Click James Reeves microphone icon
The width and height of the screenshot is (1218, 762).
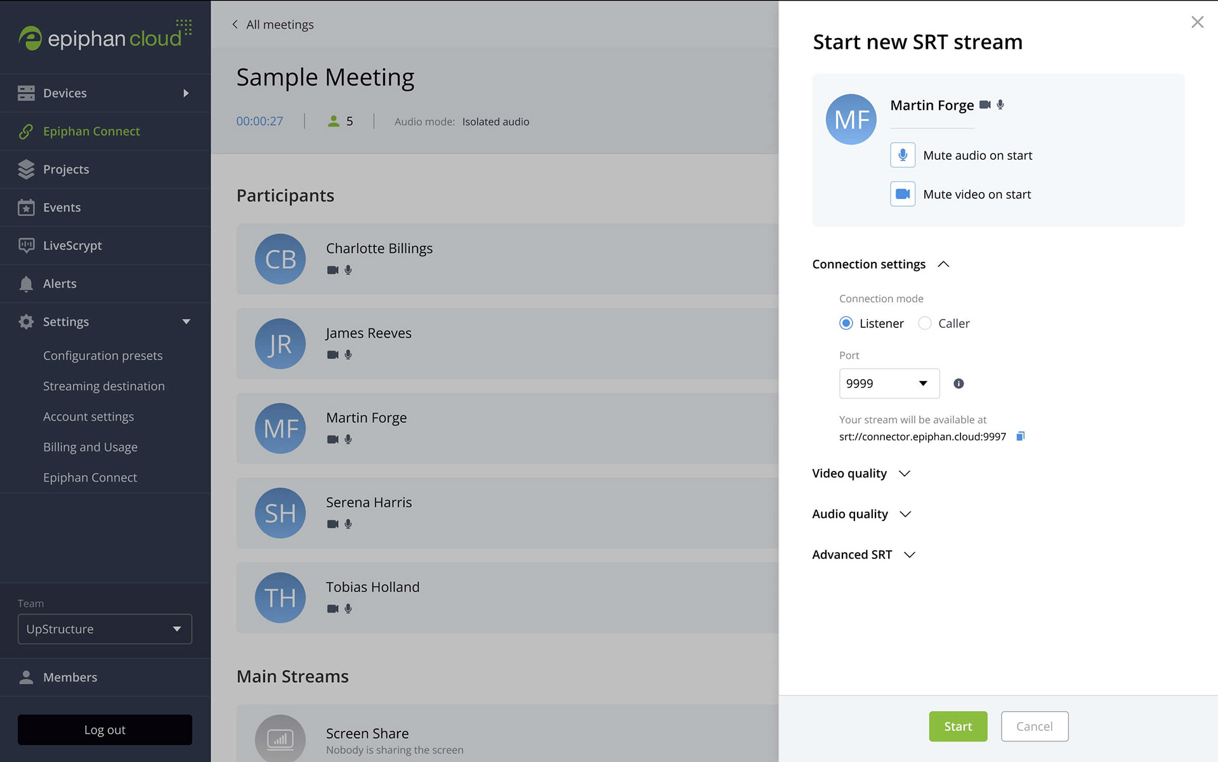(x=348, y=355)
